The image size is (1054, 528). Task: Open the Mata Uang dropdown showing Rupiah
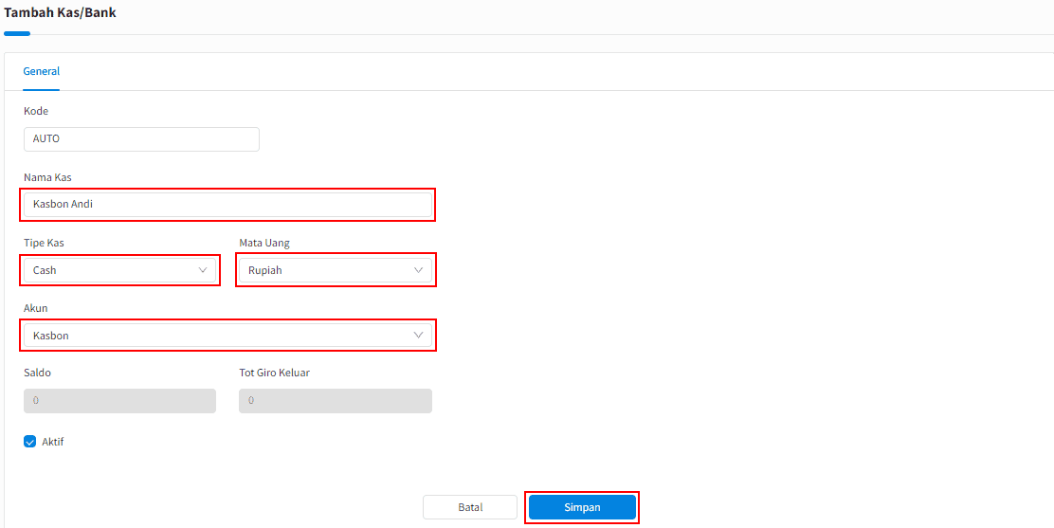tap(336, 270)
